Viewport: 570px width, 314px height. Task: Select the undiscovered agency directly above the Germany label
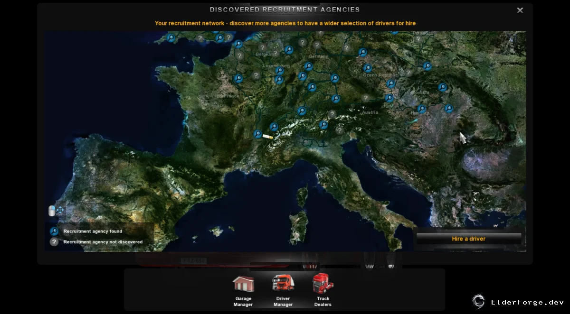[317, 45]
